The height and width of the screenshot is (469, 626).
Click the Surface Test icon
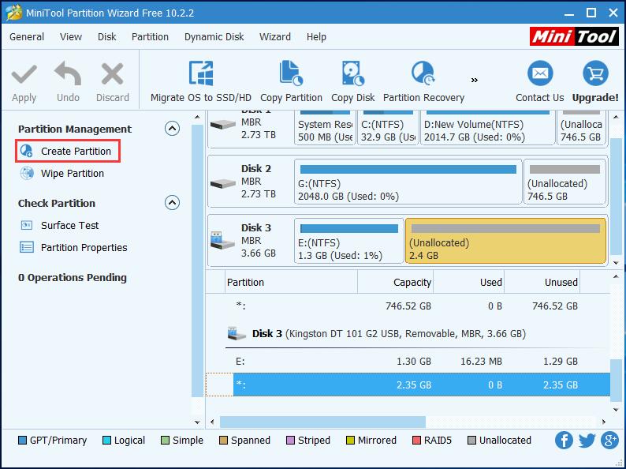[x=27, y=226]
